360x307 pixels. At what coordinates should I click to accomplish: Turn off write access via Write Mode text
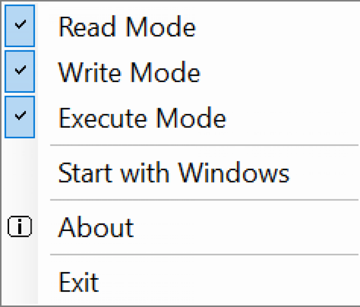coord(129,73)
